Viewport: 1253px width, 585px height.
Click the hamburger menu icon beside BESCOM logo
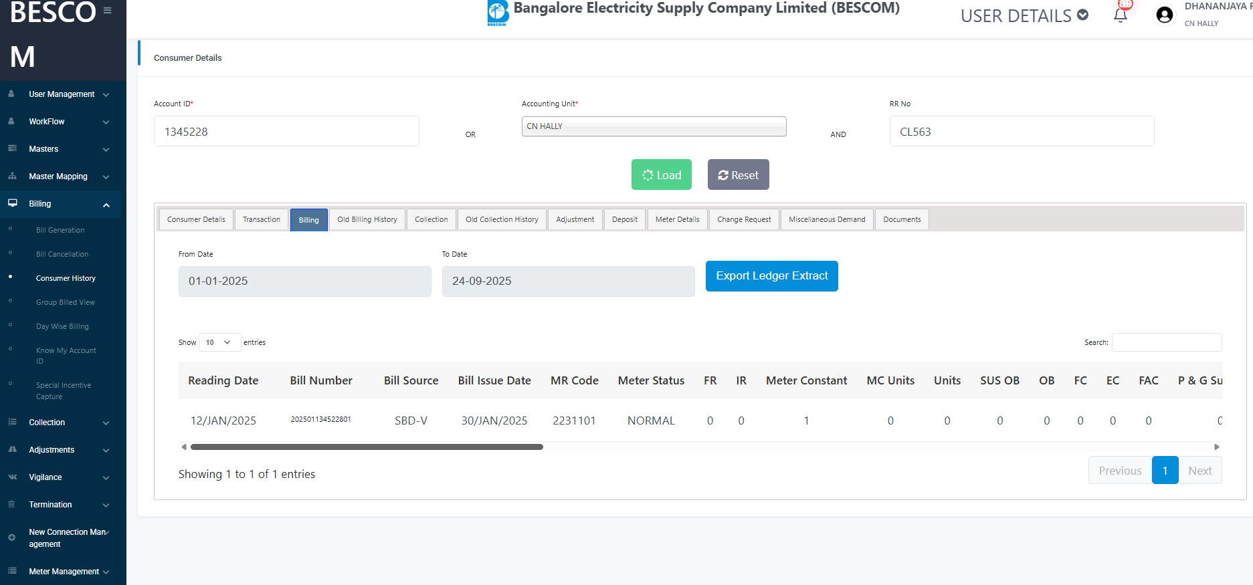pyautogui.click(x=107, y=10)
